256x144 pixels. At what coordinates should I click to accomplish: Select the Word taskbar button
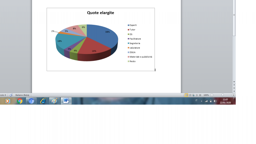(x=66, y=101)
